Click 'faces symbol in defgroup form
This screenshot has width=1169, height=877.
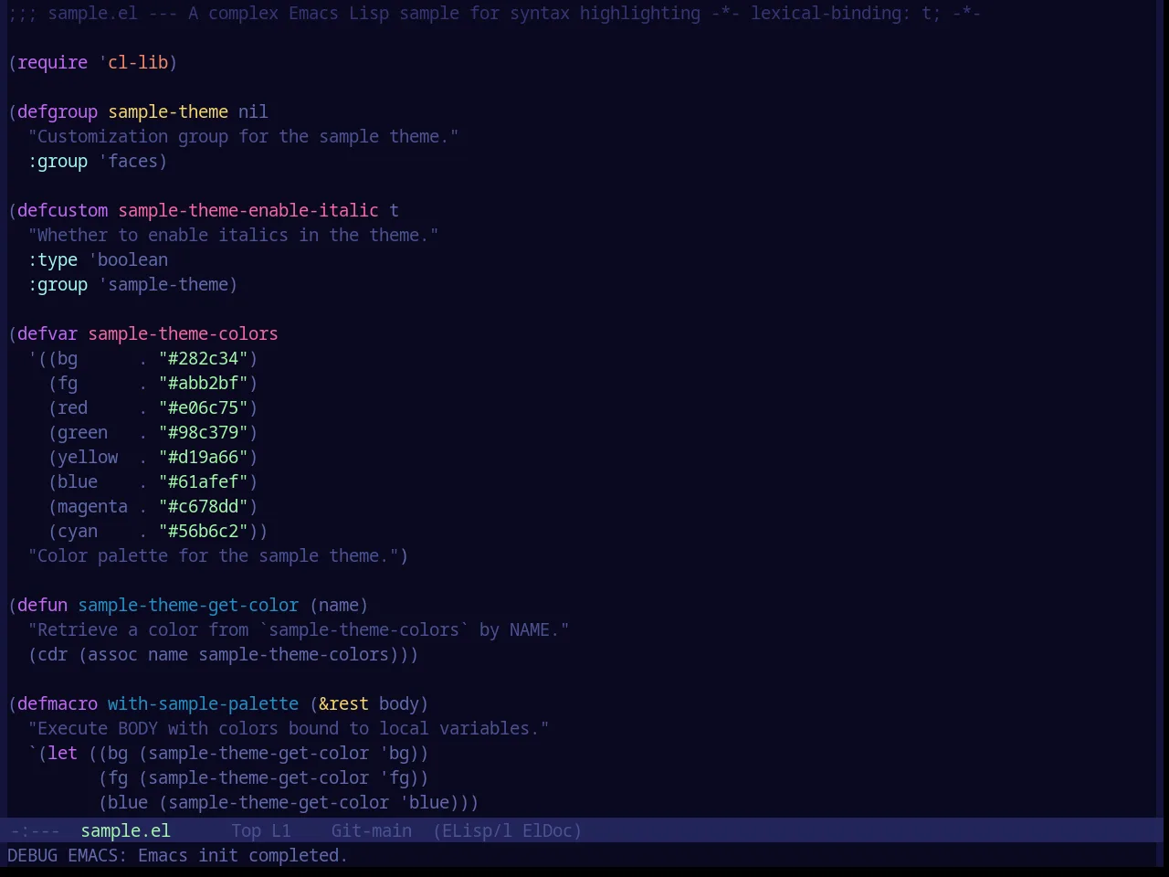pos(128,161)
